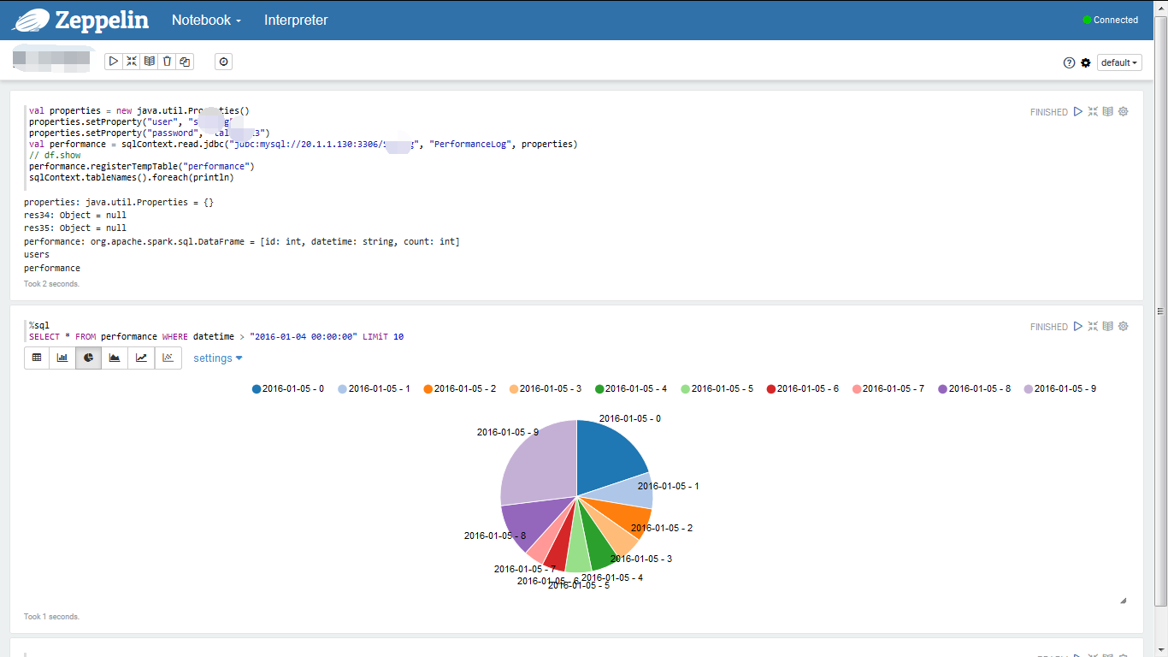1168x657 pixels.
Task: Select the pie chart view button
Action: click(89, 358)
